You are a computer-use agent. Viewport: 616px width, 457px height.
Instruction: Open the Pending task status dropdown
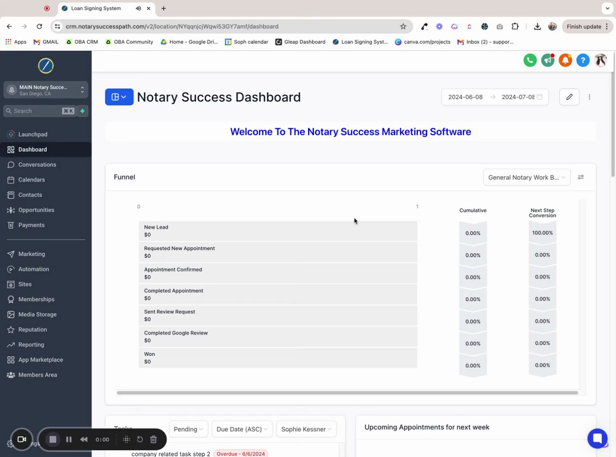click(x=188, y=429)
